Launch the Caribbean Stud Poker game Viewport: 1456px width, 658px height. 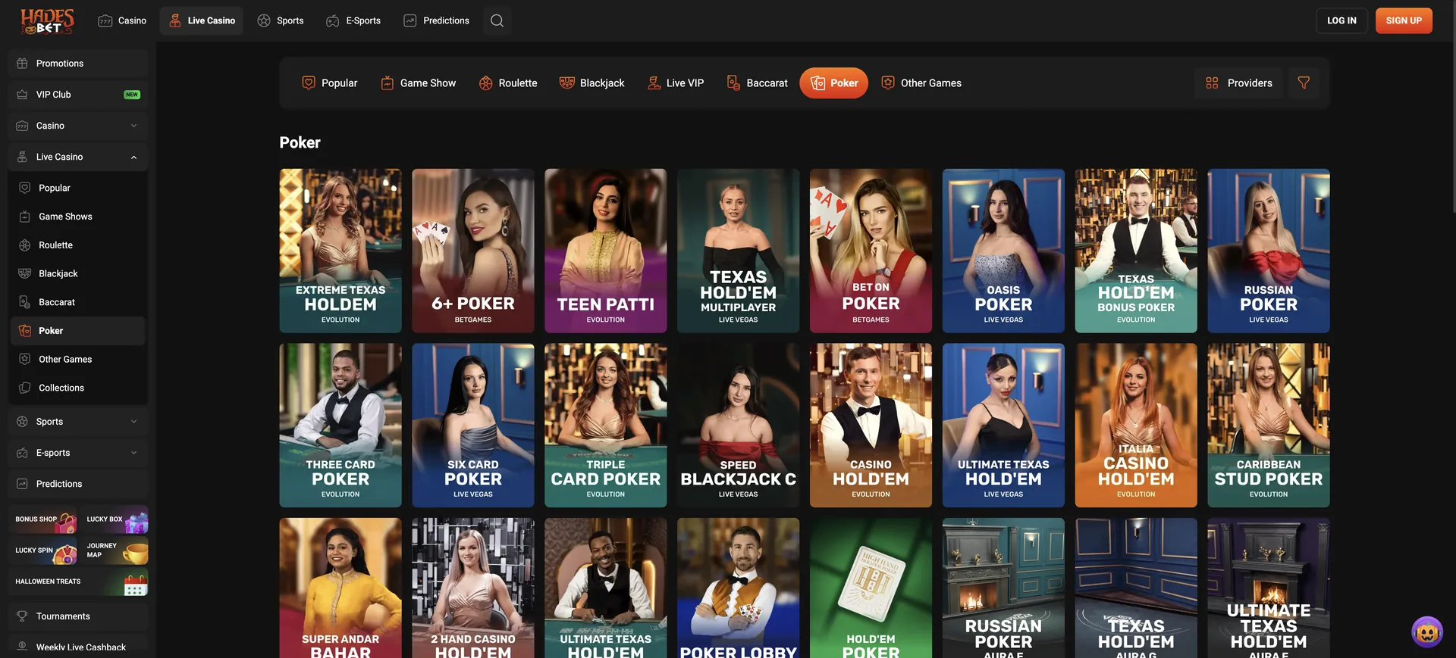pos(1269,426)
